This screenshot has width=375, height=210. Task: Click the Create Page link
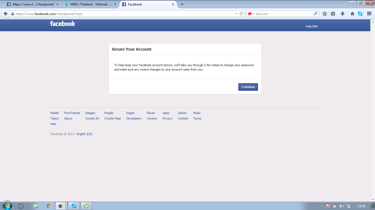point(113,118)
